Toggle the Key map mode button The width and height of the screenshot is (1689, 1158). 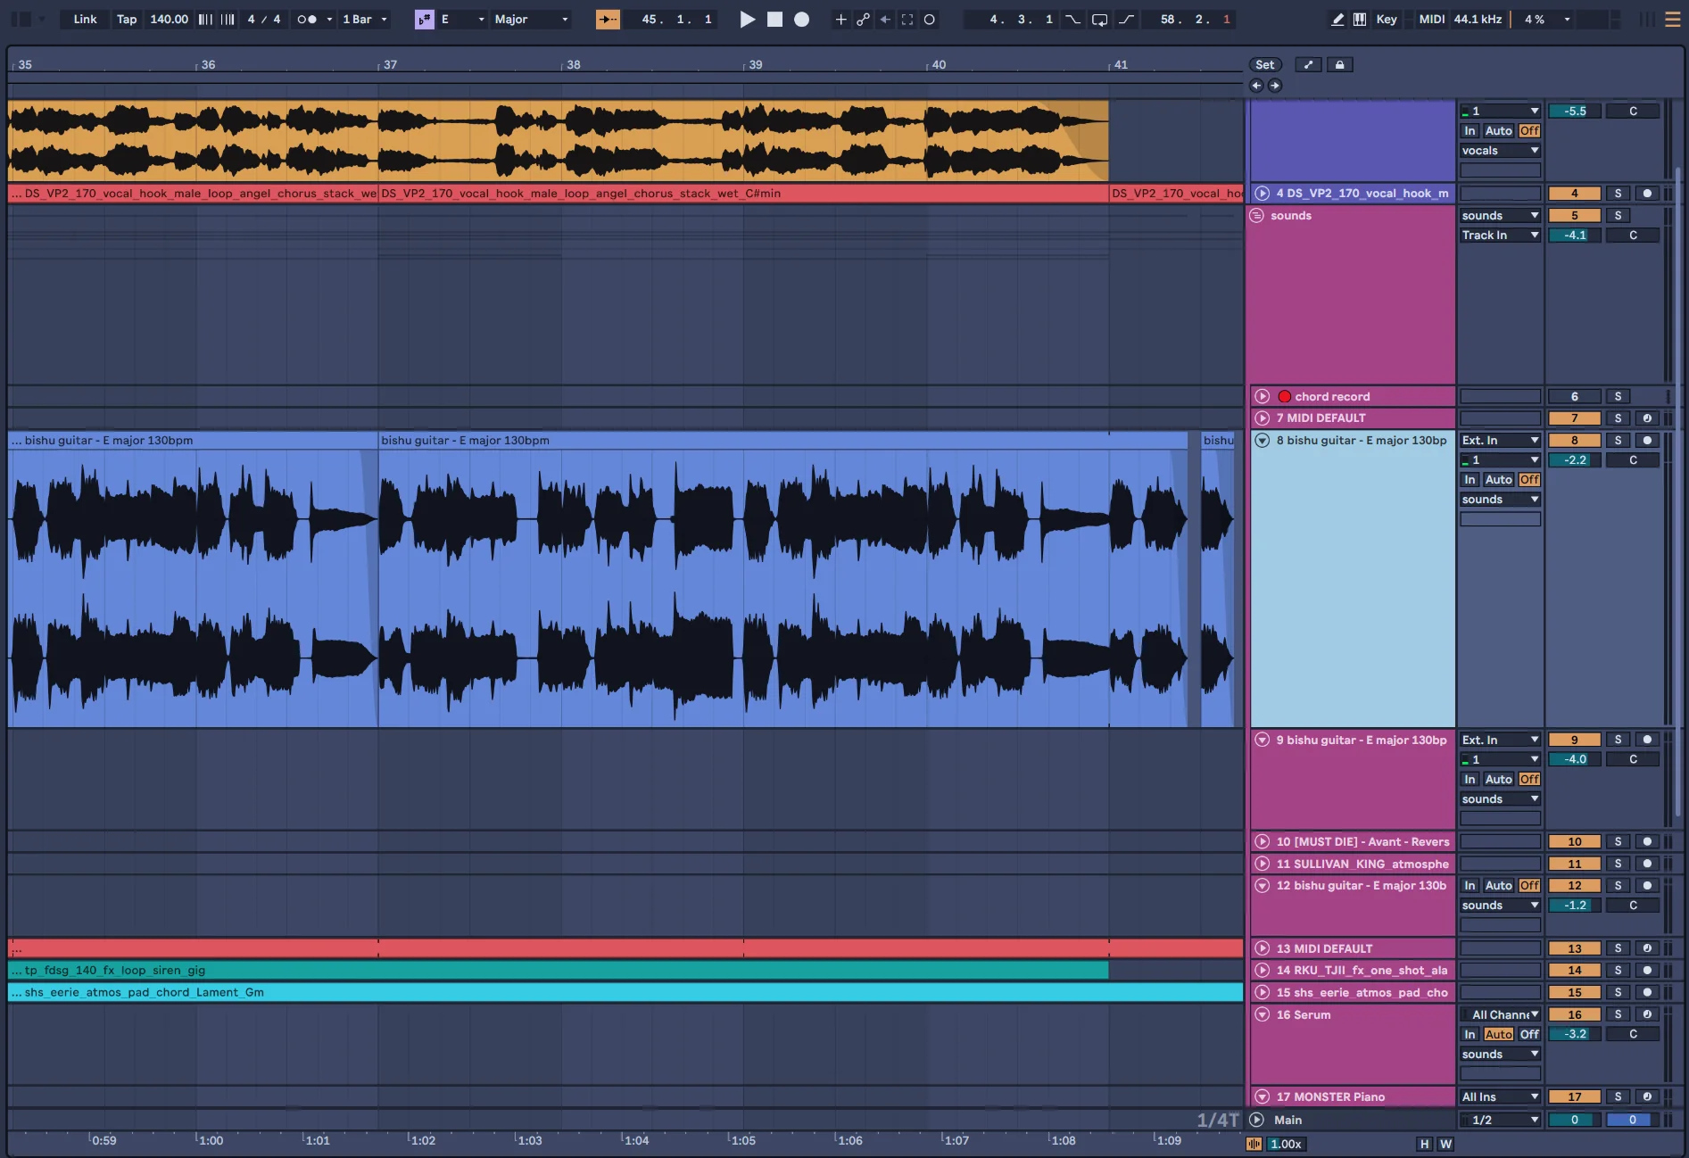coord(1387,20)
